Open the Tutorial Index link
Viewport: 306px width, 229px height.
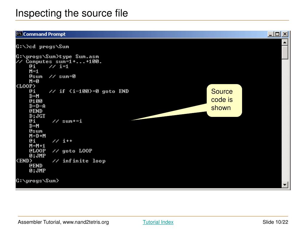(x=158, y=222)
